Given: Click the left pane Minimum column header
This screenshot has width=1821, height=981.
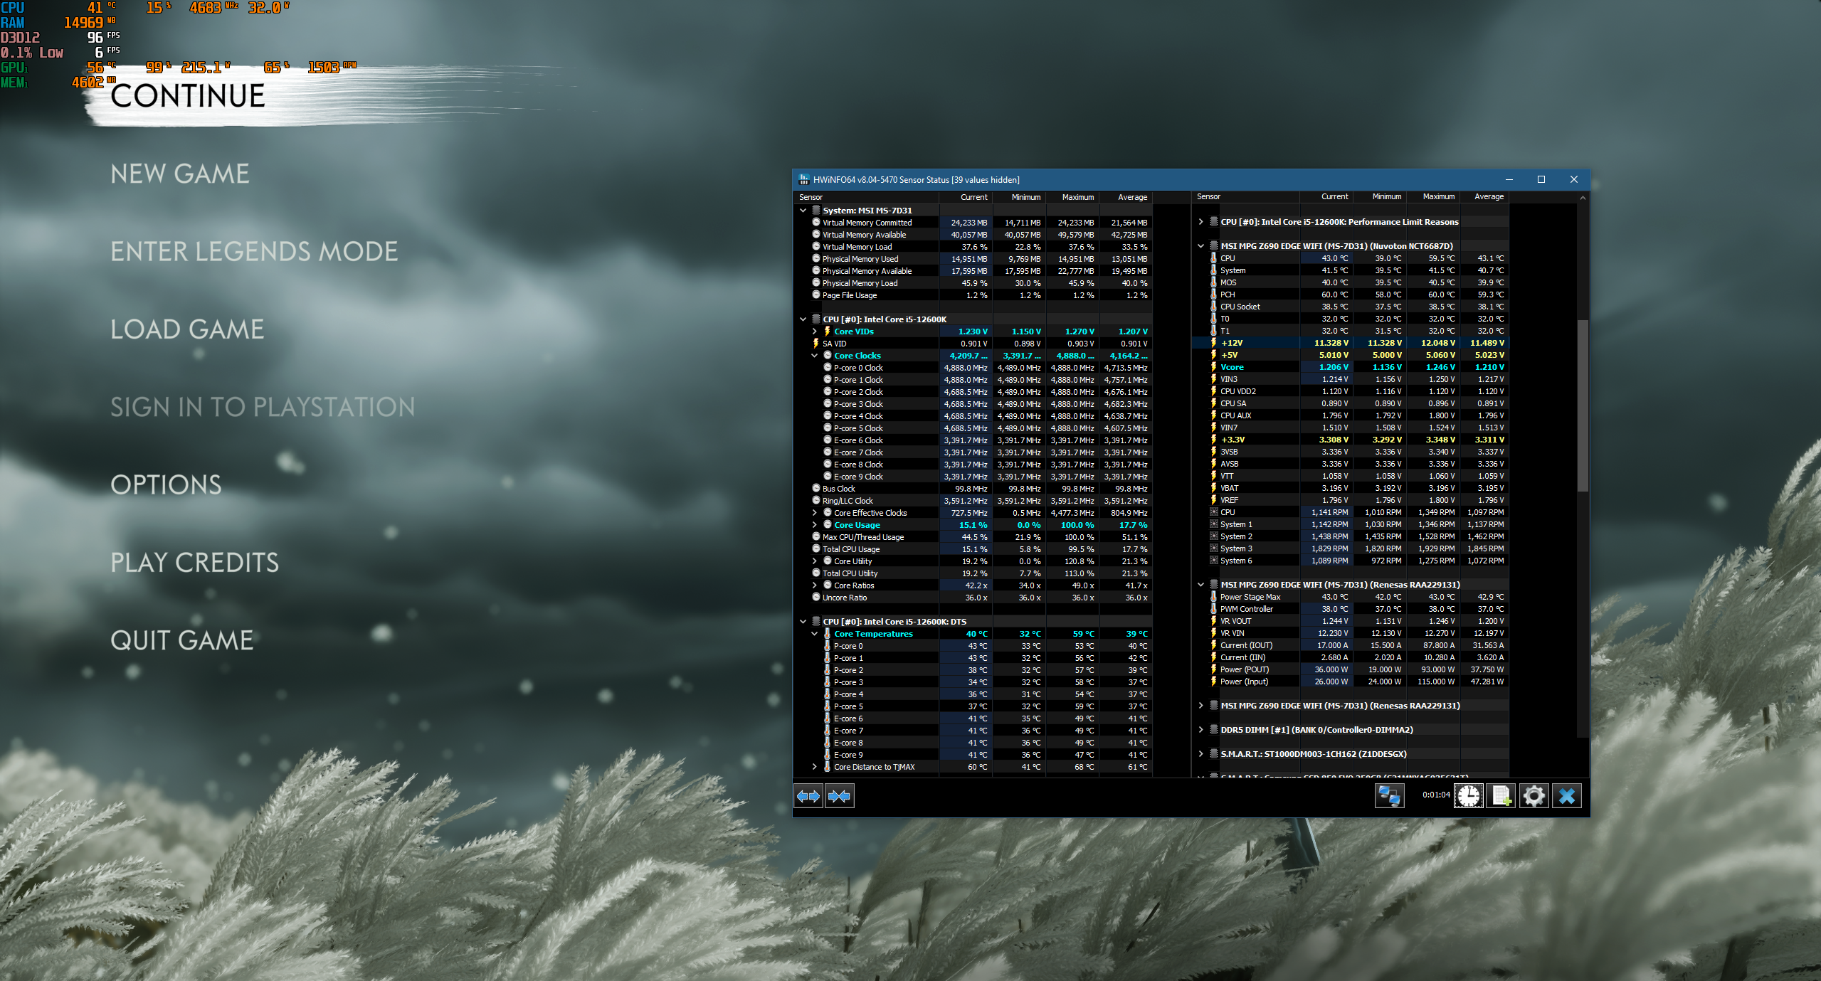Looking at the screenshot, I should 1019,197.
